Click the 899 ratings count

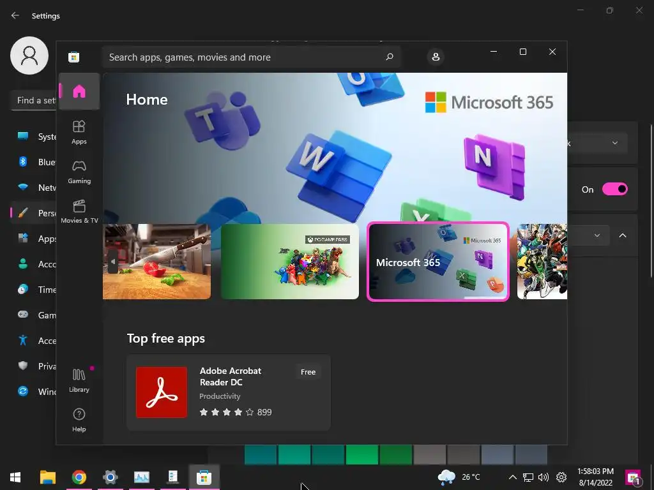[x=264, y=412]
